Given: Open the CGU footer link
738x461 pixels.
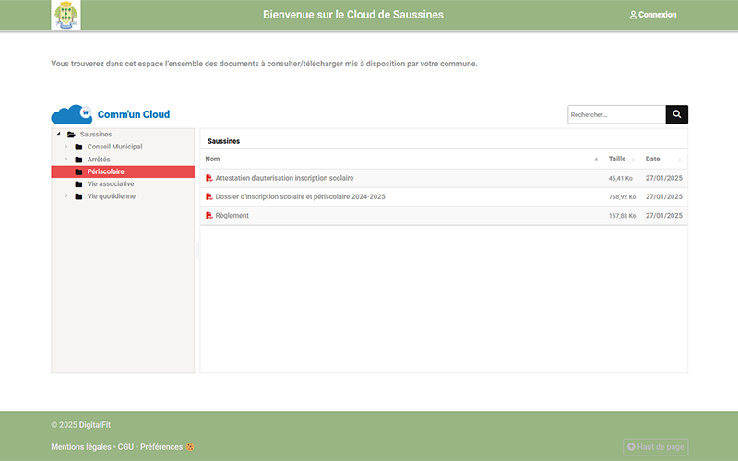Looking at the screenshot, I should coord(125,447).
